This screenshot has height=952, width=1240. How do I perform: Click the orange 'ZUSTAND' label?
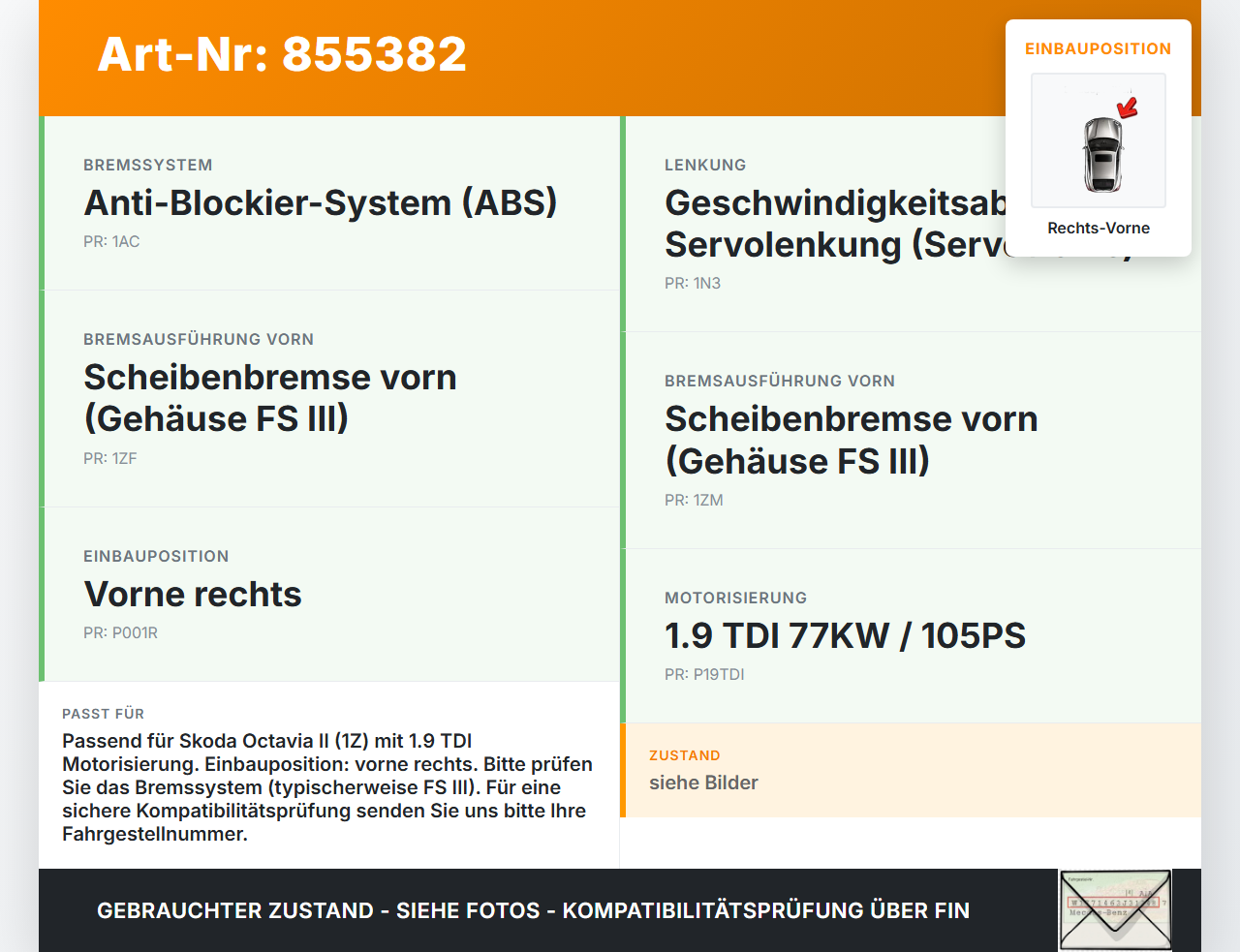point(685,755)
